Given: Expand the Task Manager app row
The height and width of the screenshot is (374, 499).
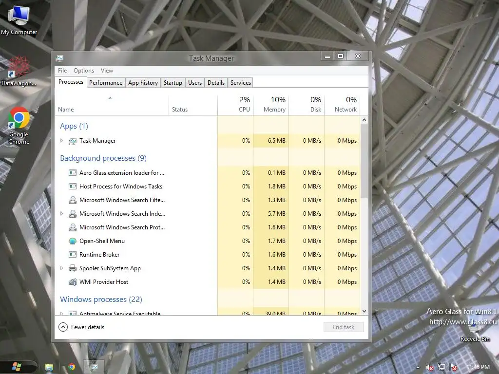Looking at the screenshot, I should 62,141.
